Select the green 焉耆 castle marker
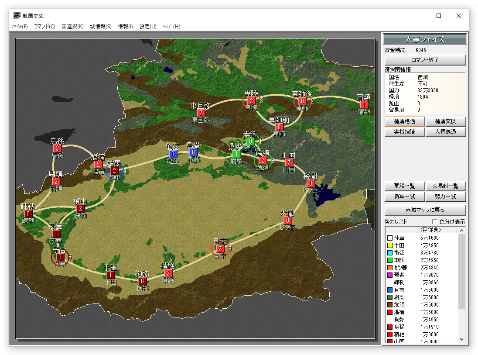 251,141
